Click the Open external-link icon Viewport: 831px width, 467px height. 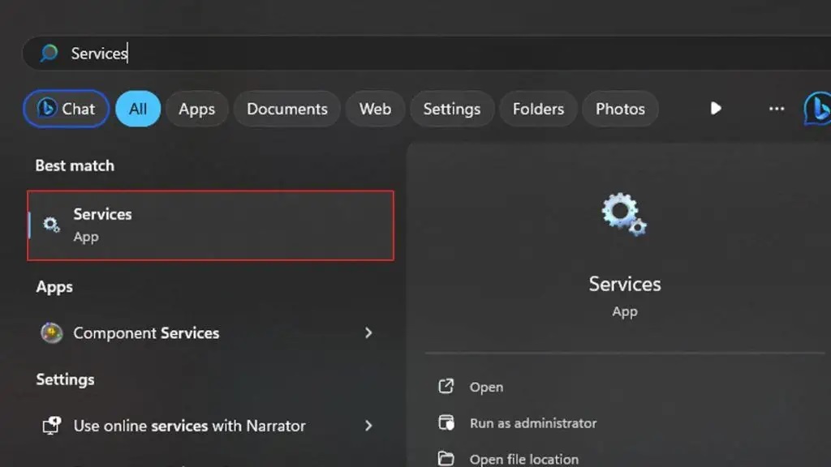tap(446, 386)
